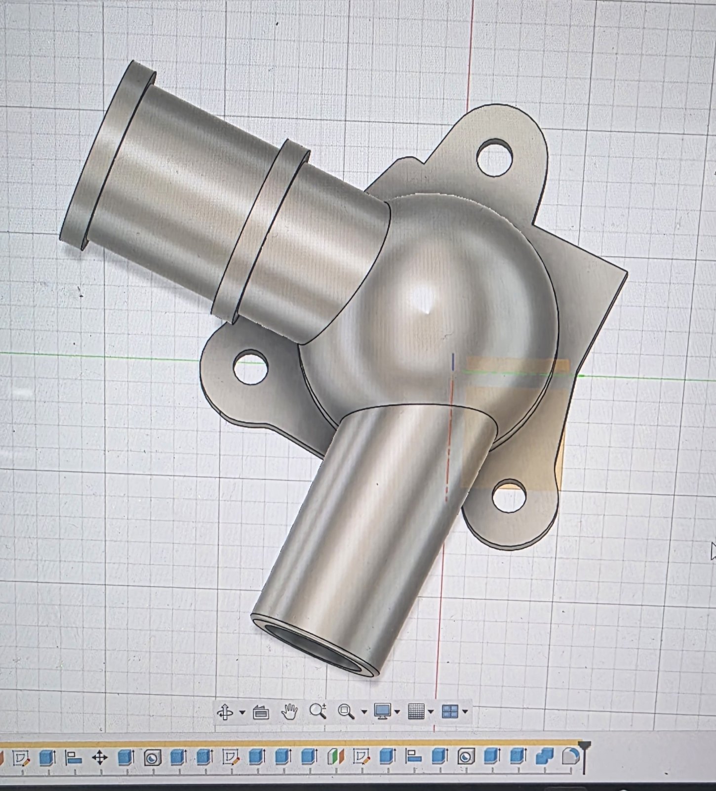Expand the zoom options dropdown arrow
Screen dimensions: 716x791
364,712
